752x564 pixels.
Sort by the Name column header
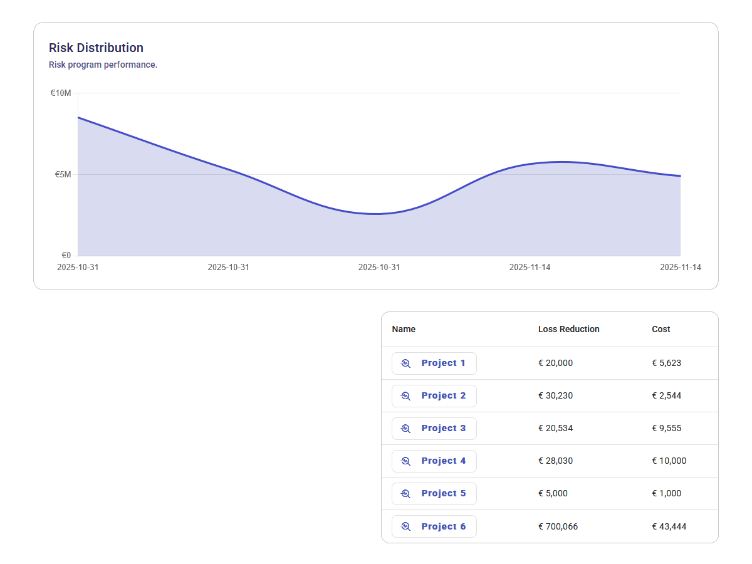click(404, 329)
